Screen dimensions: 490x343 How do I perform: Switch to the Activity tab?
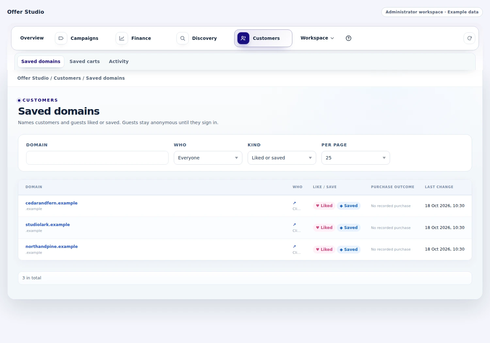point(119,61)
